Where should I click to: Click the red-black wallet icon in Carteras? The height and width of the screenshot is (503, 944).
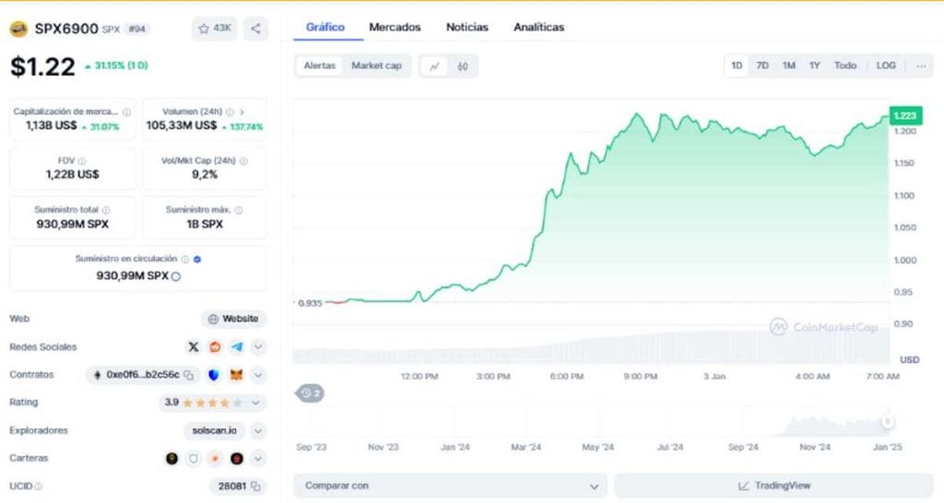237,459
